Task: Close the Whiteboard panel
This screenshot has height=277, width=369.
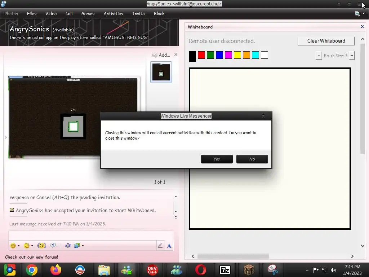Action: click(362, 27)
